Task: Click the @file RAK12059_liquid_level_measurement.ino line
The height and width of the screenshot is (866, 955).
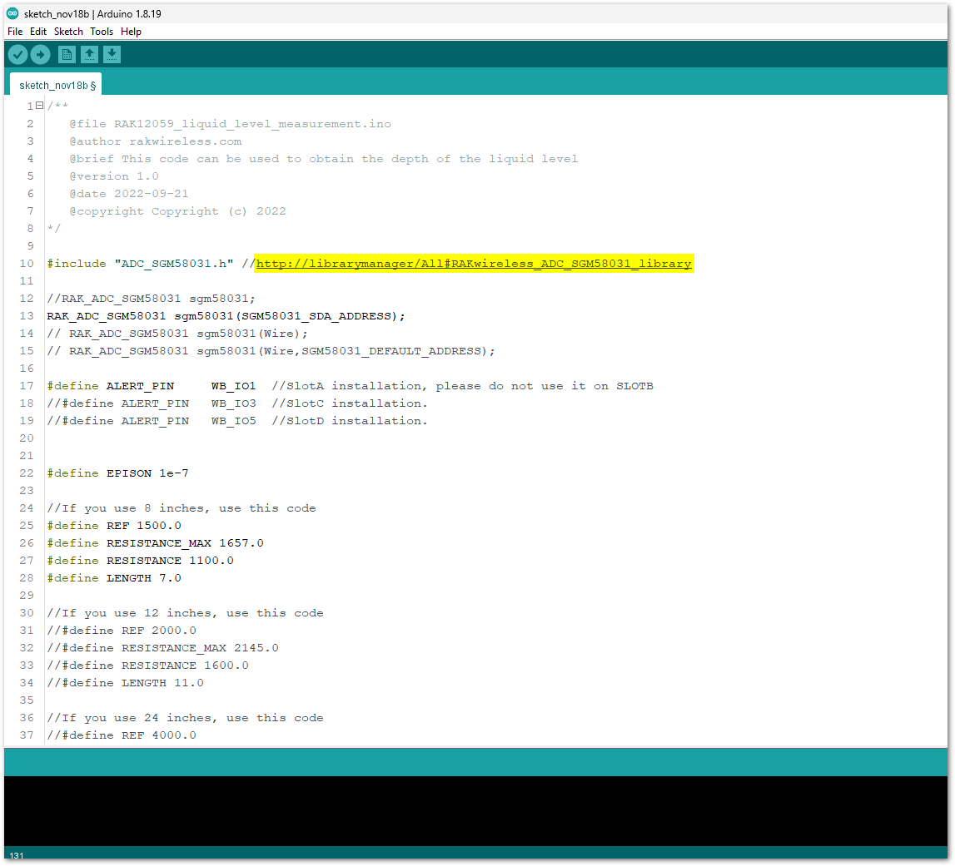Action: (x=231, y=124)
